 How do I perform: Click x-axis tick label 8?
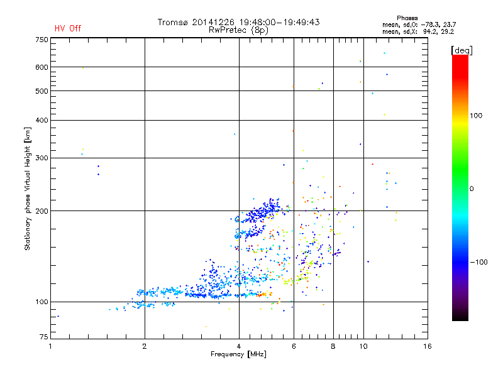(333, 346)
